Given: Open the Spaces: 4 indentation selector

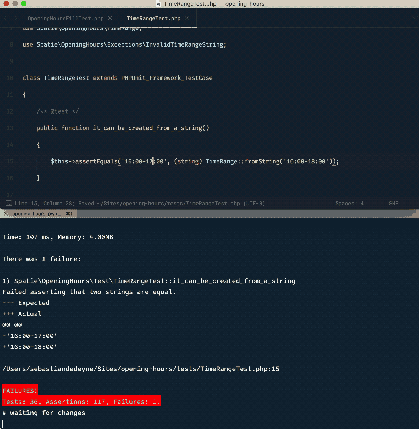Looking at the screenshot, I should tap(349, 204).
